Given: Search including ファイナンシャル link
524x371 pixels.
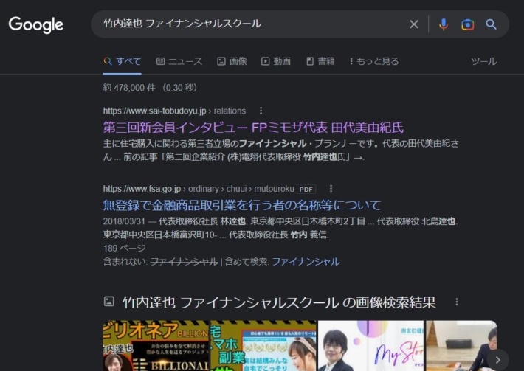Looking at the screenshot, I should pyautogui.click(x=306, y=261).
